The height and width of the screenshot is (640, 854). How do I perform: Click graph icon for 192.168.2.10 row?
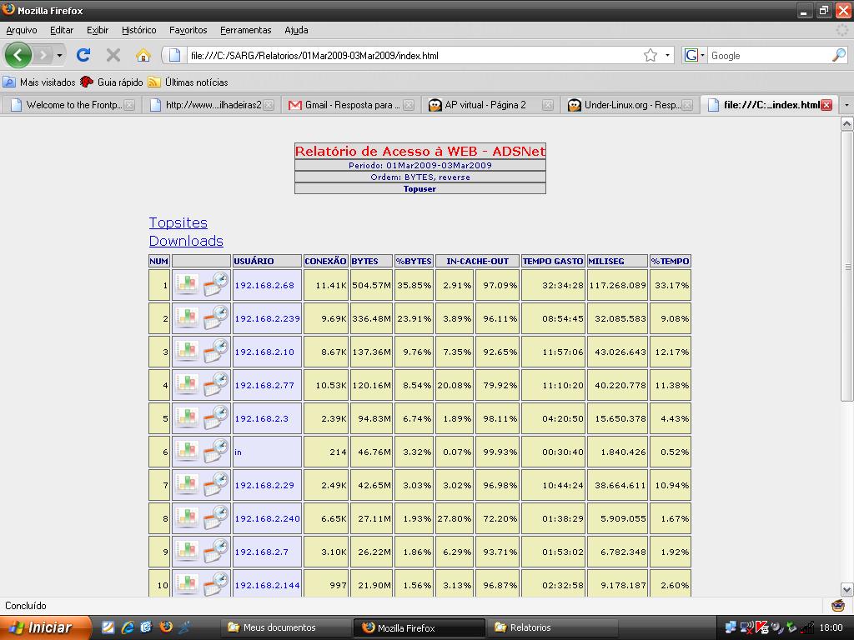187,351
